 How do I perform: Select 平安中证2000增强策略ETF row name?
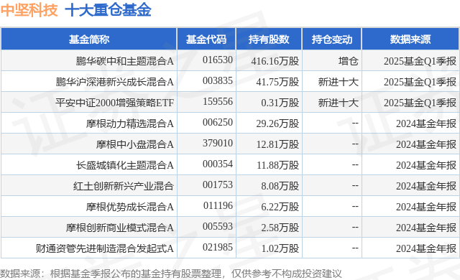115,103
